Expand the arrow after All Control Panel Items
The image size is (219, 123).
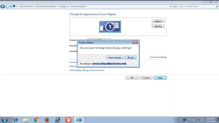[58, 6]
